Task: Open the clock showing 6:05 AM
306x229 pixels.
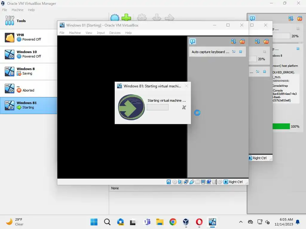Action: tap(284, 222)
